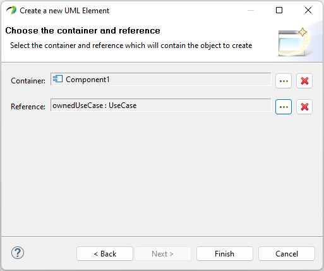Screen dimensions: 324x271
Task: Open the help question mark icon
Action: (18, 253)
